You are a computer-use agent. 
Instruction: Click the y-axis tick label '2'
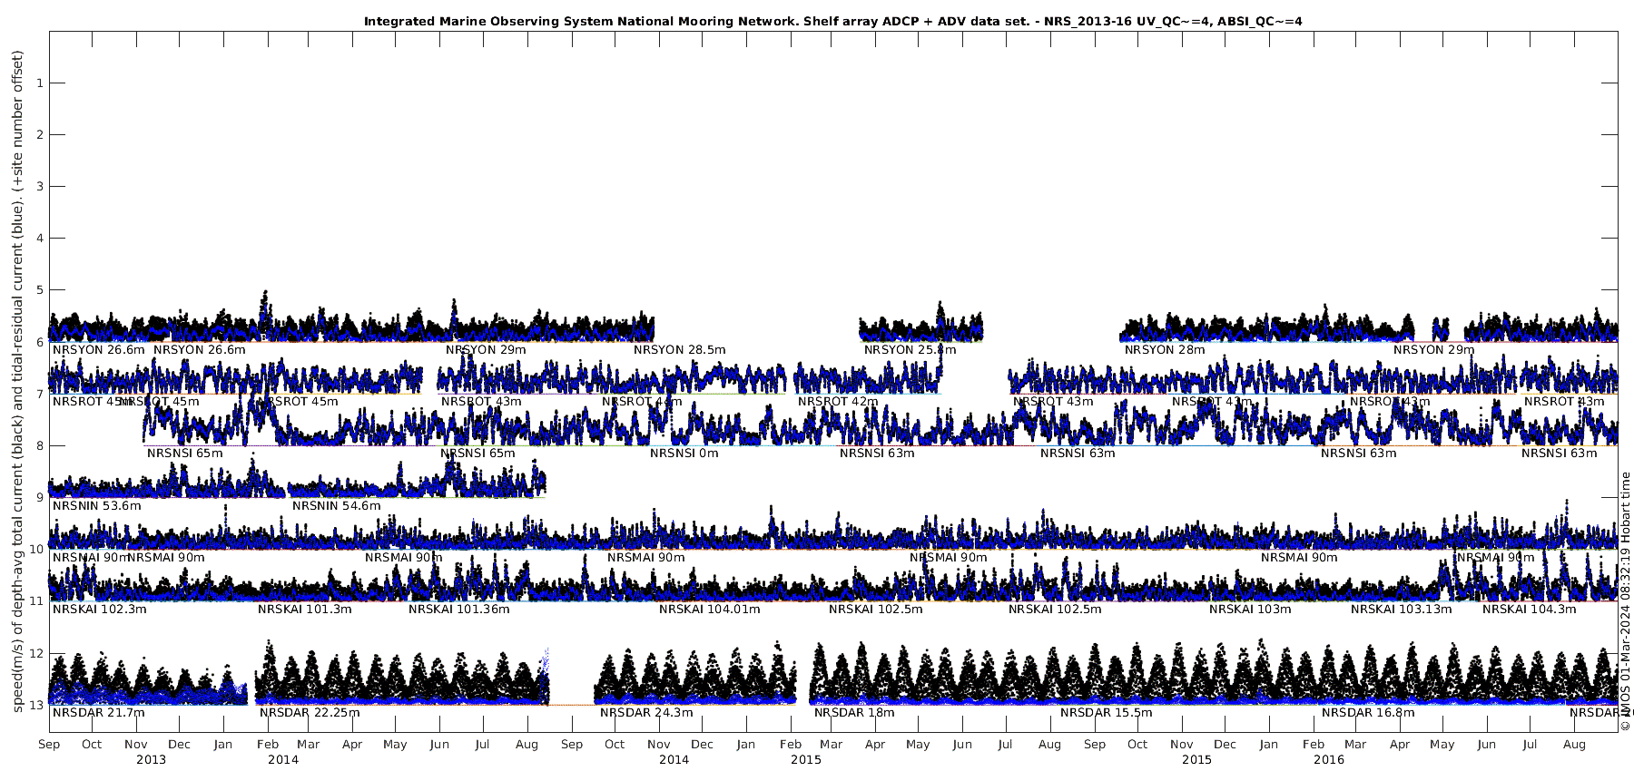[39, 135]
